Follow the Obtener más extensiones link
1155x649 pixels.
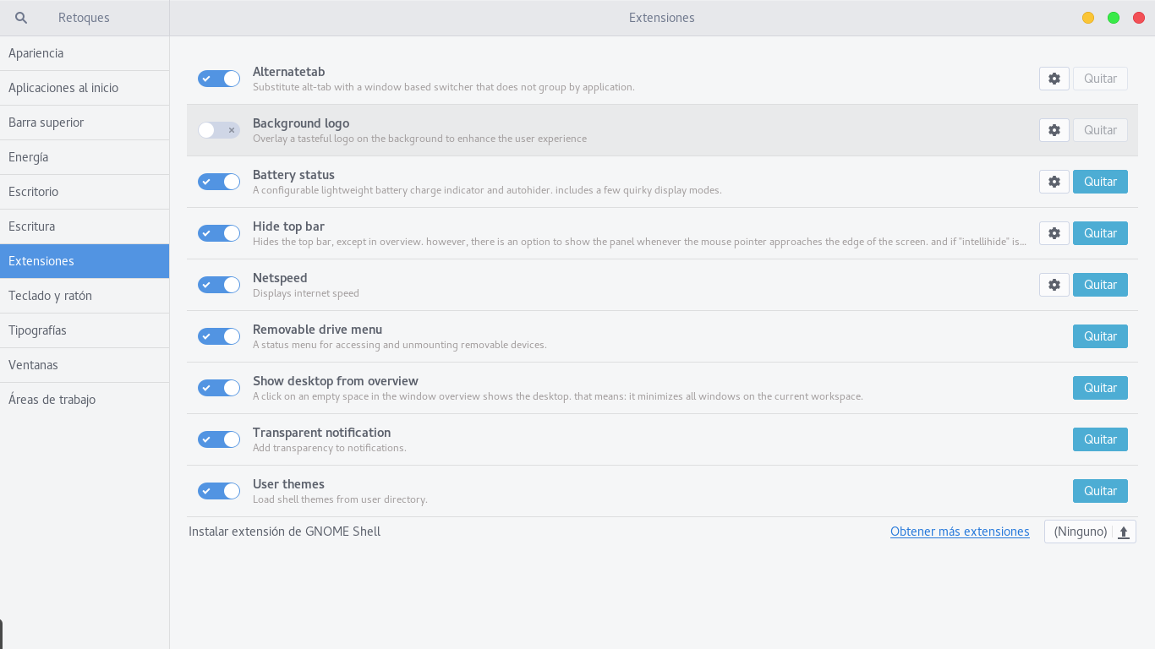click(x=960, y=532)
